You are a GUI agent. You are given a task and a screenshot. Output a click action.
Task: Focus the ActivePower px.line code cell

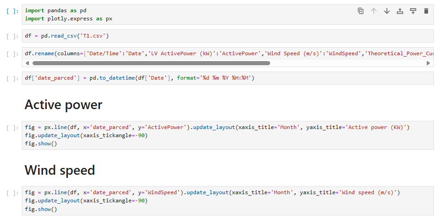(x=228, y=135)
